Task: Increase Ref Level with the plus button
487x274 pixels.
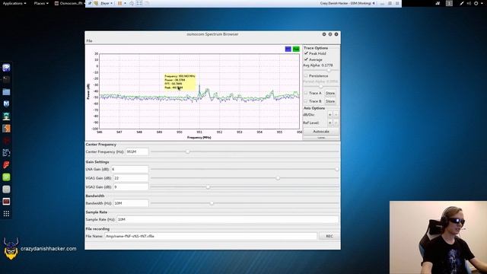Action: coord(329,123)
